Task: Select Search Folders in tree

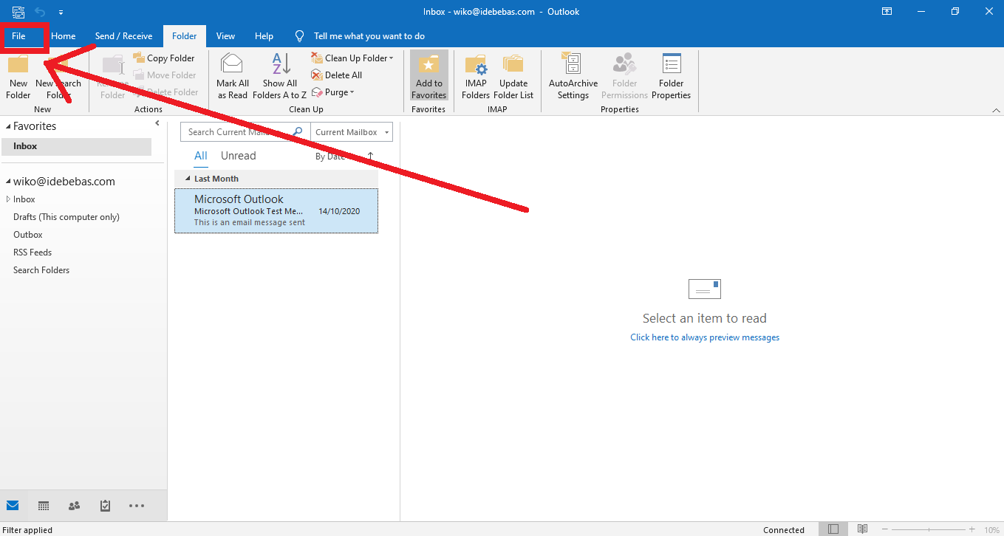Action: [41, 270]
